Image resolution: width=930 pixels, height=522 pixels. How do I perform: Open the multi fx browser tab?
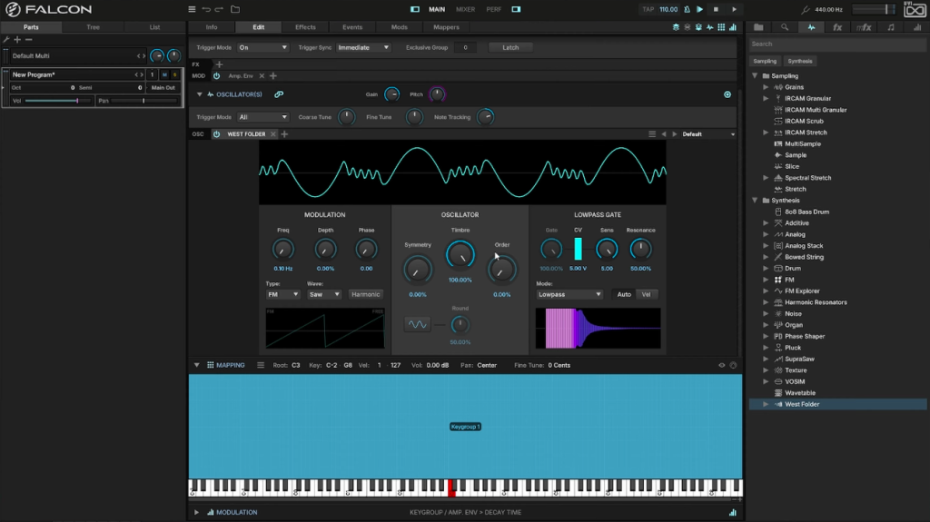pyautogui.click(x=864, y=27)
